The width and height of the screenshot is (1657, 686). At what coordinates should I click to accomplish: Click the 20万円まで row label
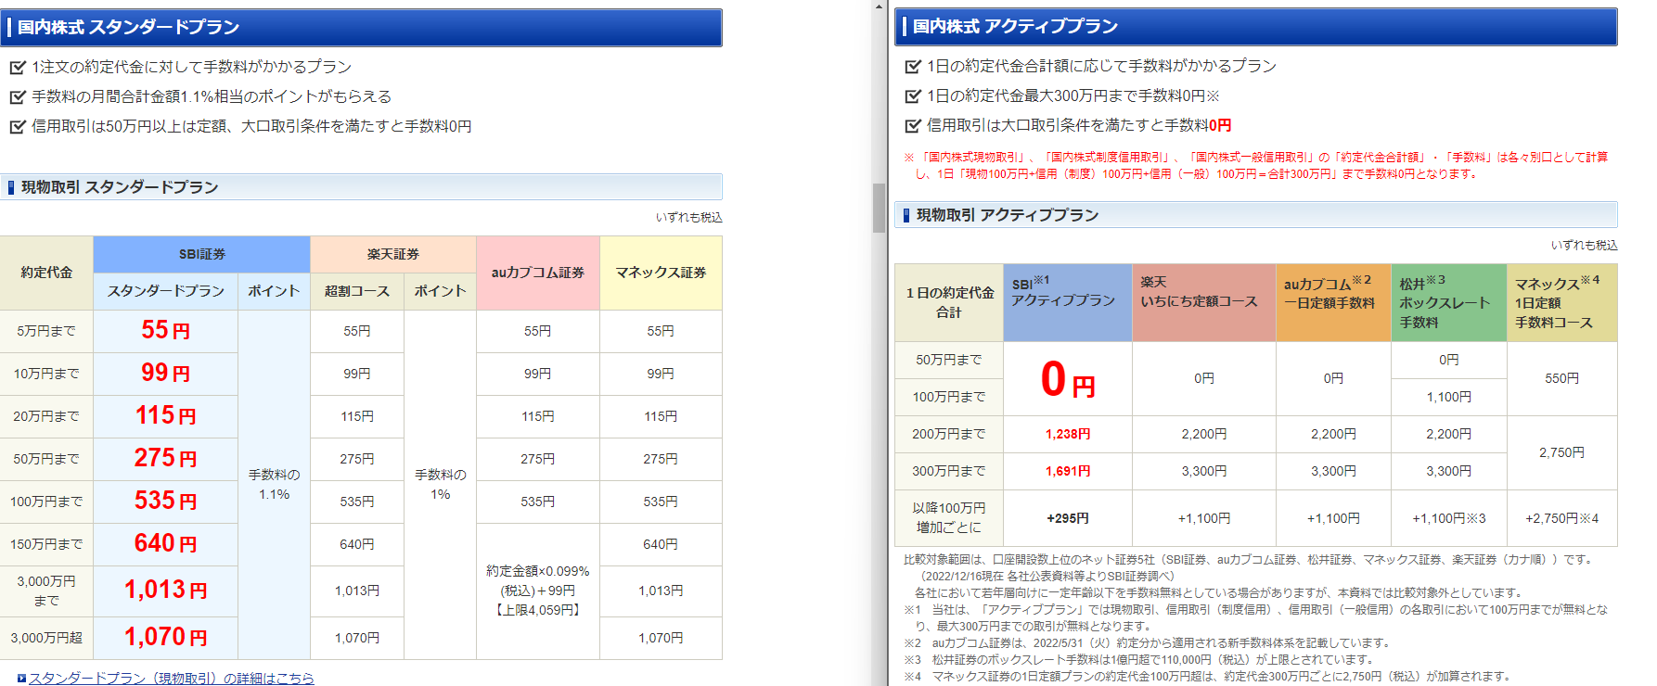coord(46,416)
